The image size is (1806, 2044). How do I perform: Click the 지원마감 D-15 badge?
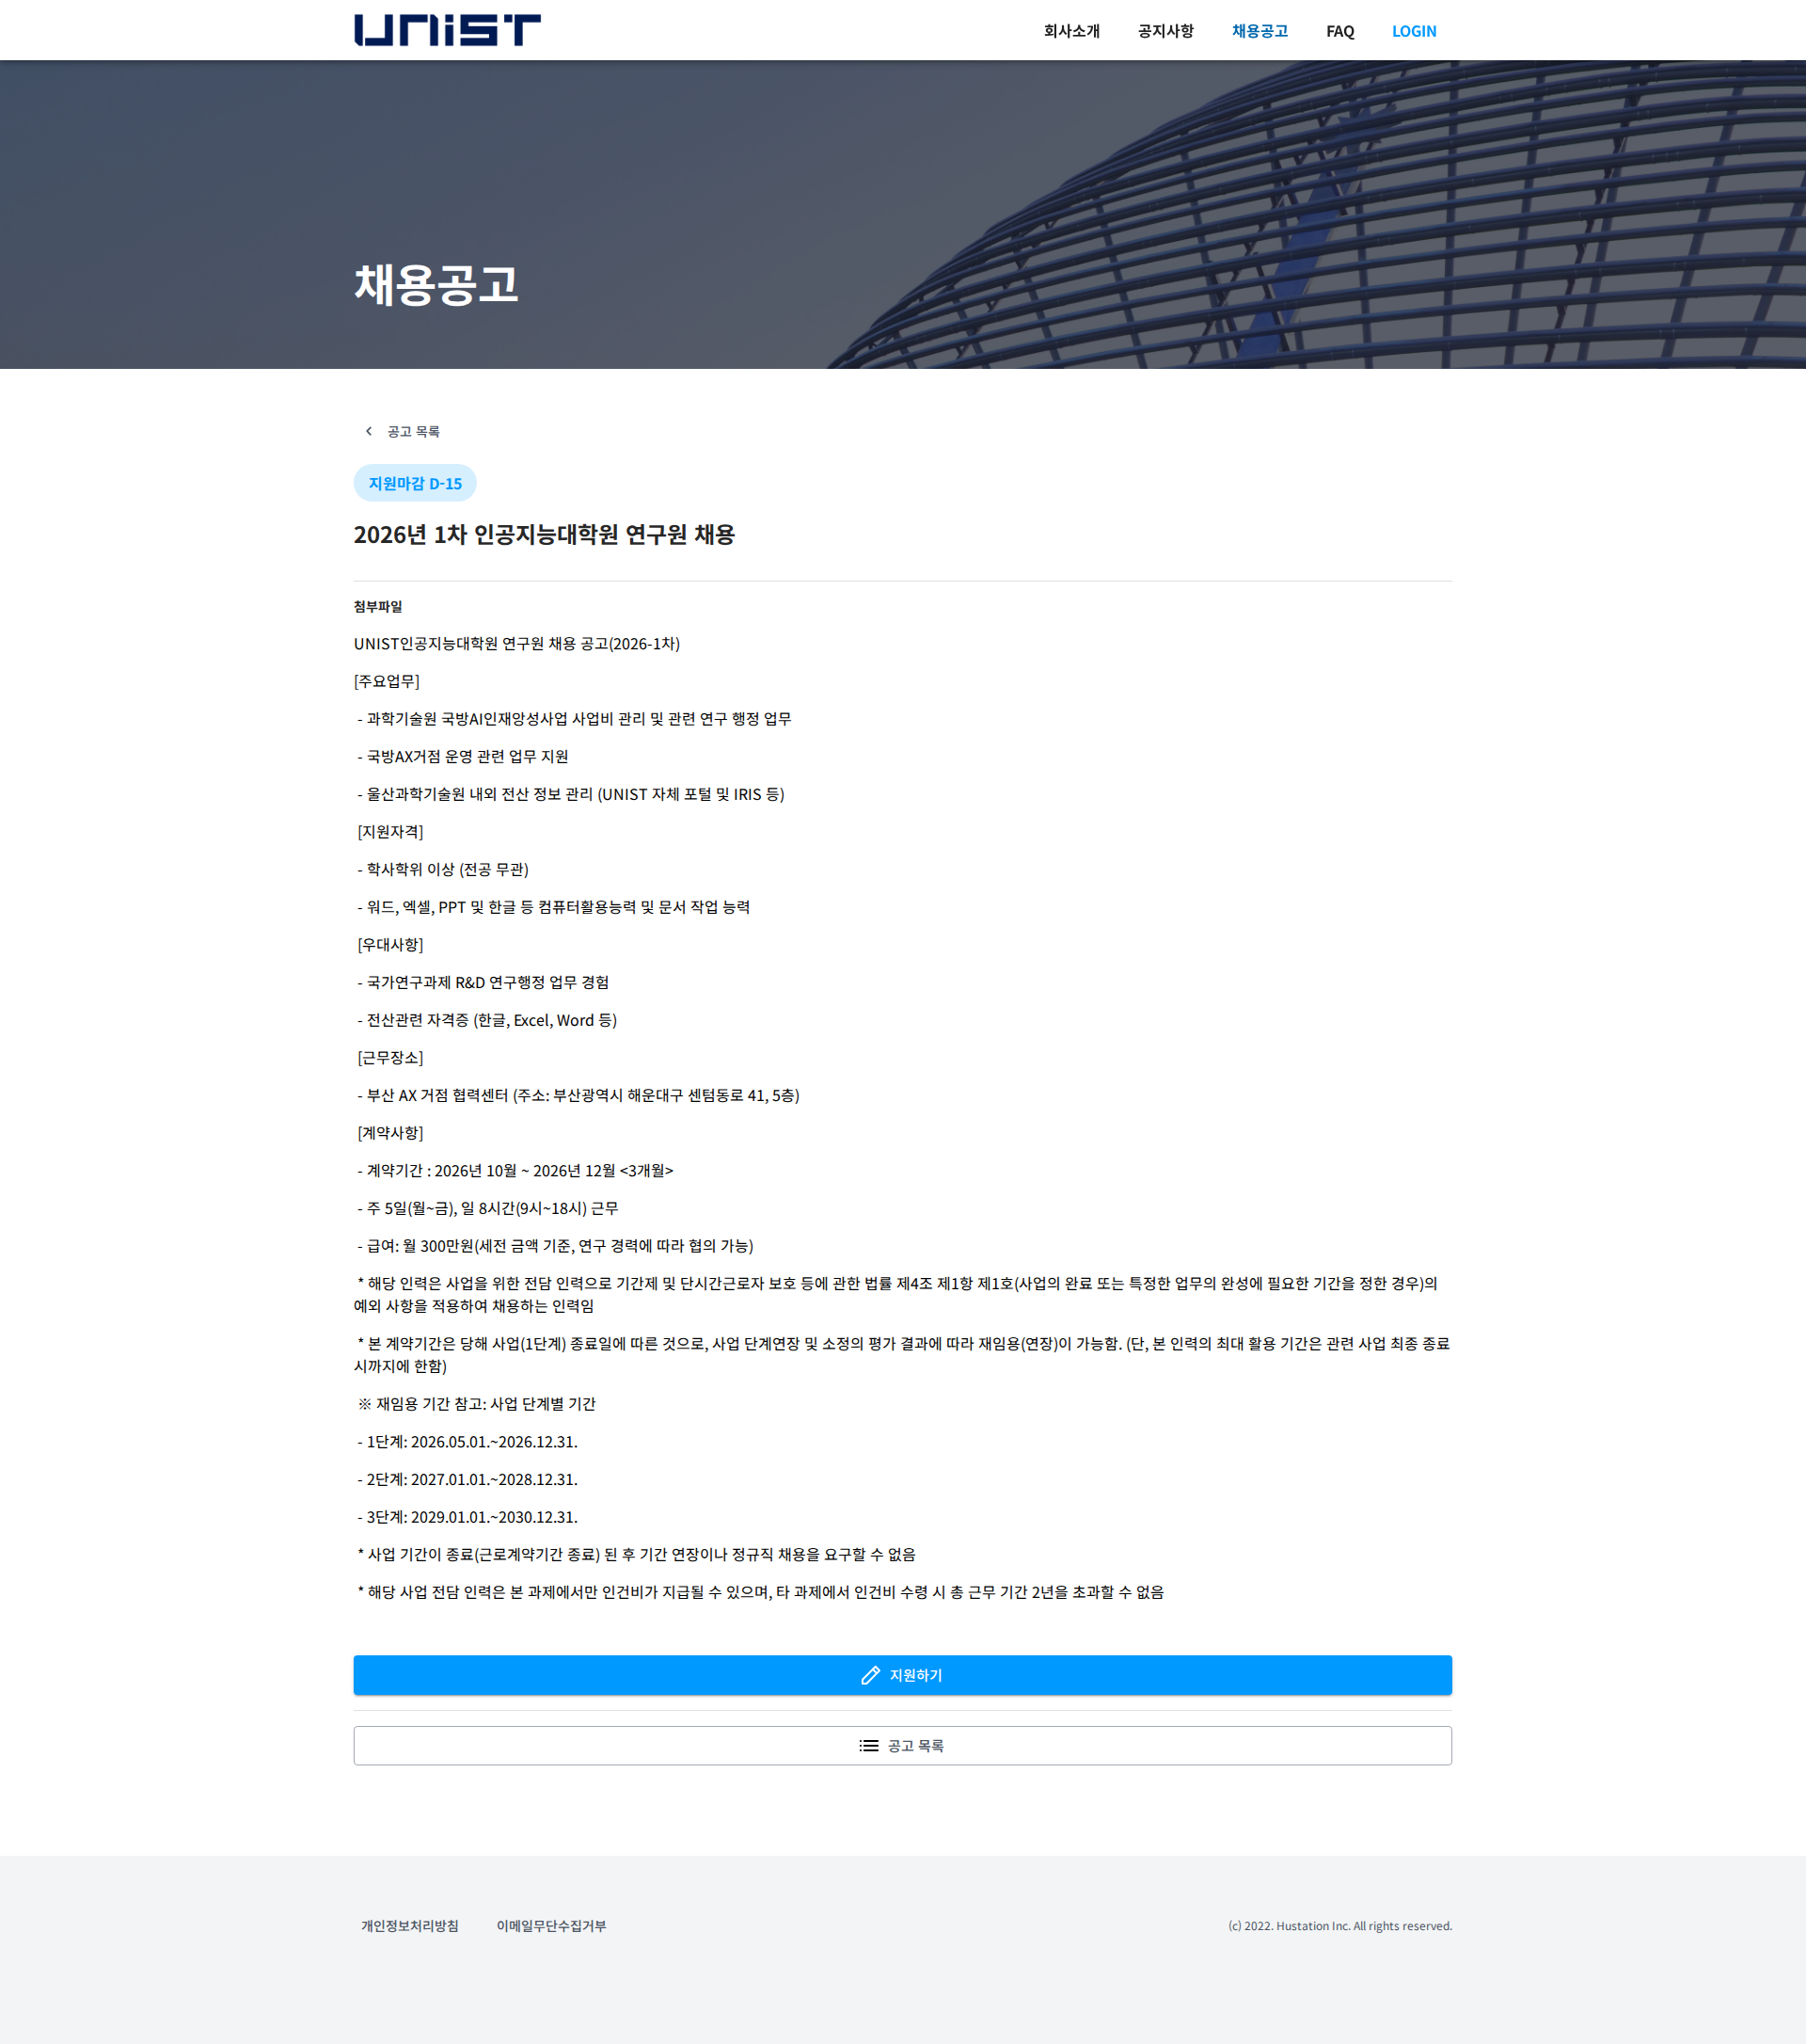tap(415, 483)
